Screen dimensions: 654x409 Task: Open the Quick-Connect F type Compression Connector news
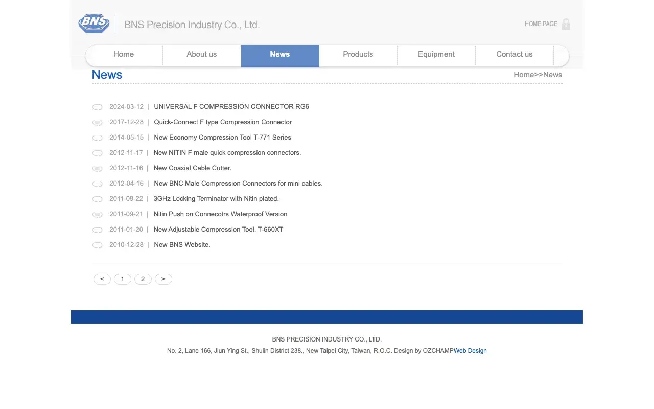click(x=223, y=122)
